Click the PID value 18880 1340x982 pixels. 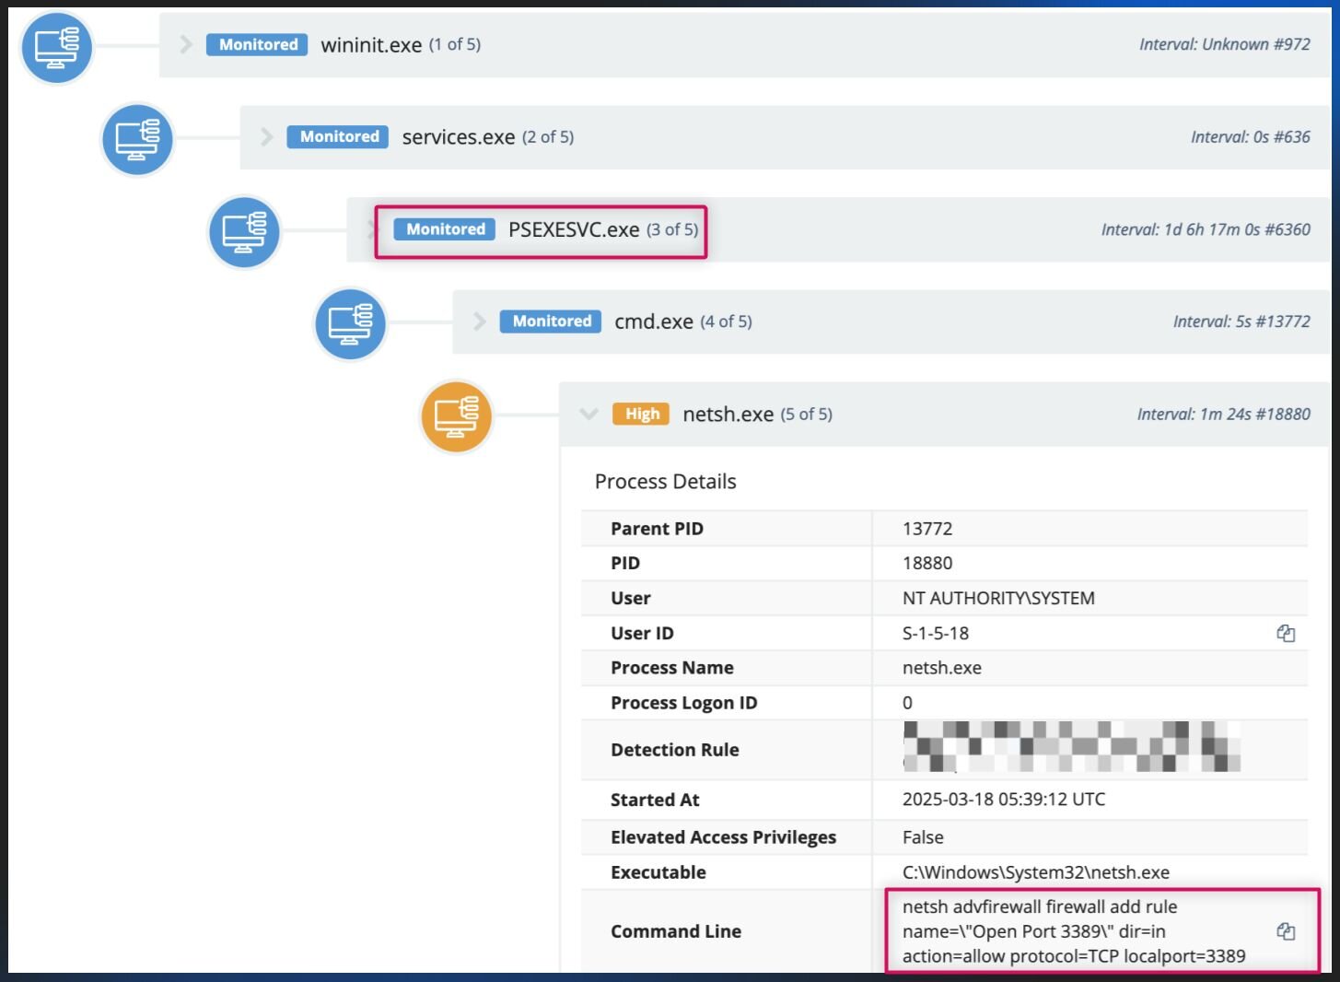click(x=927, y=563)
